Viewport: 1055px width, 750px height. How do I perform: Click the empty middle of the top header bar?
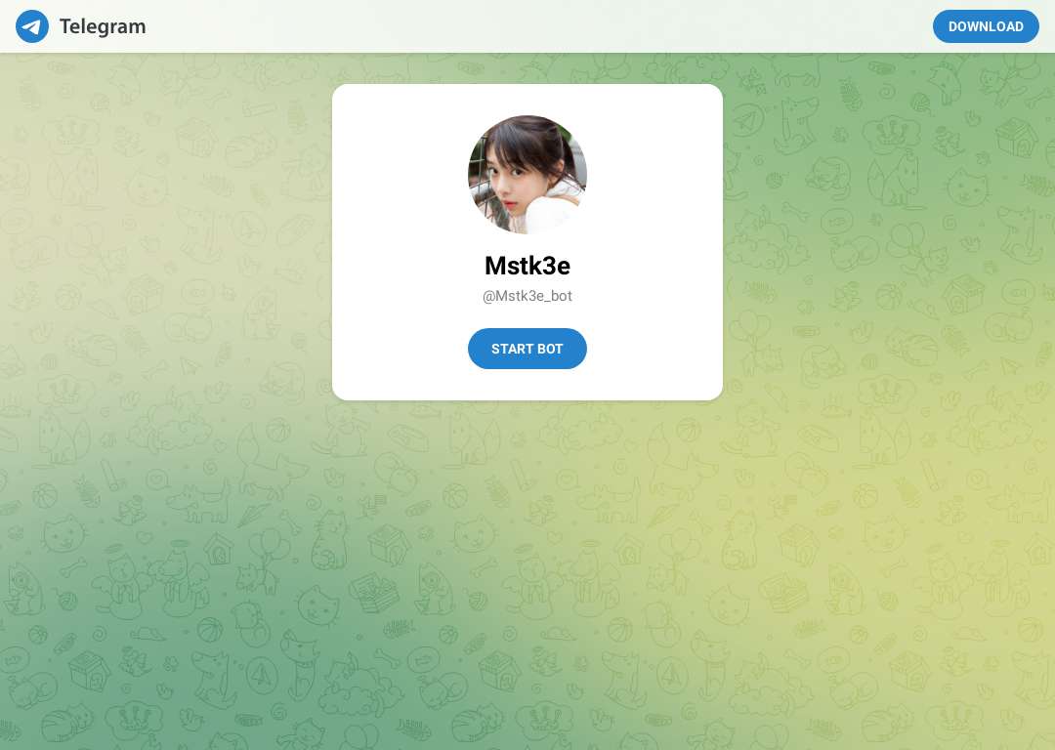pos(527,26)
